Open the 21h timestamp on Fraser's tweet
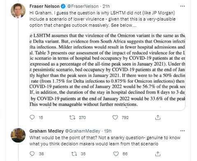This screenshot has width=197, height=161. click(x=106, y=6)
